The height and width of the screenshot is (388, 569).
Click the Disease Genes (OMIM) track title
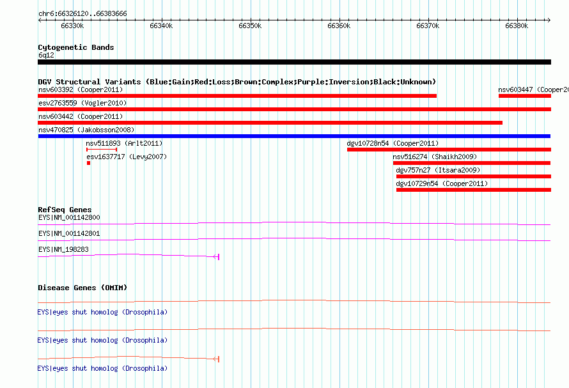(82, 288)
